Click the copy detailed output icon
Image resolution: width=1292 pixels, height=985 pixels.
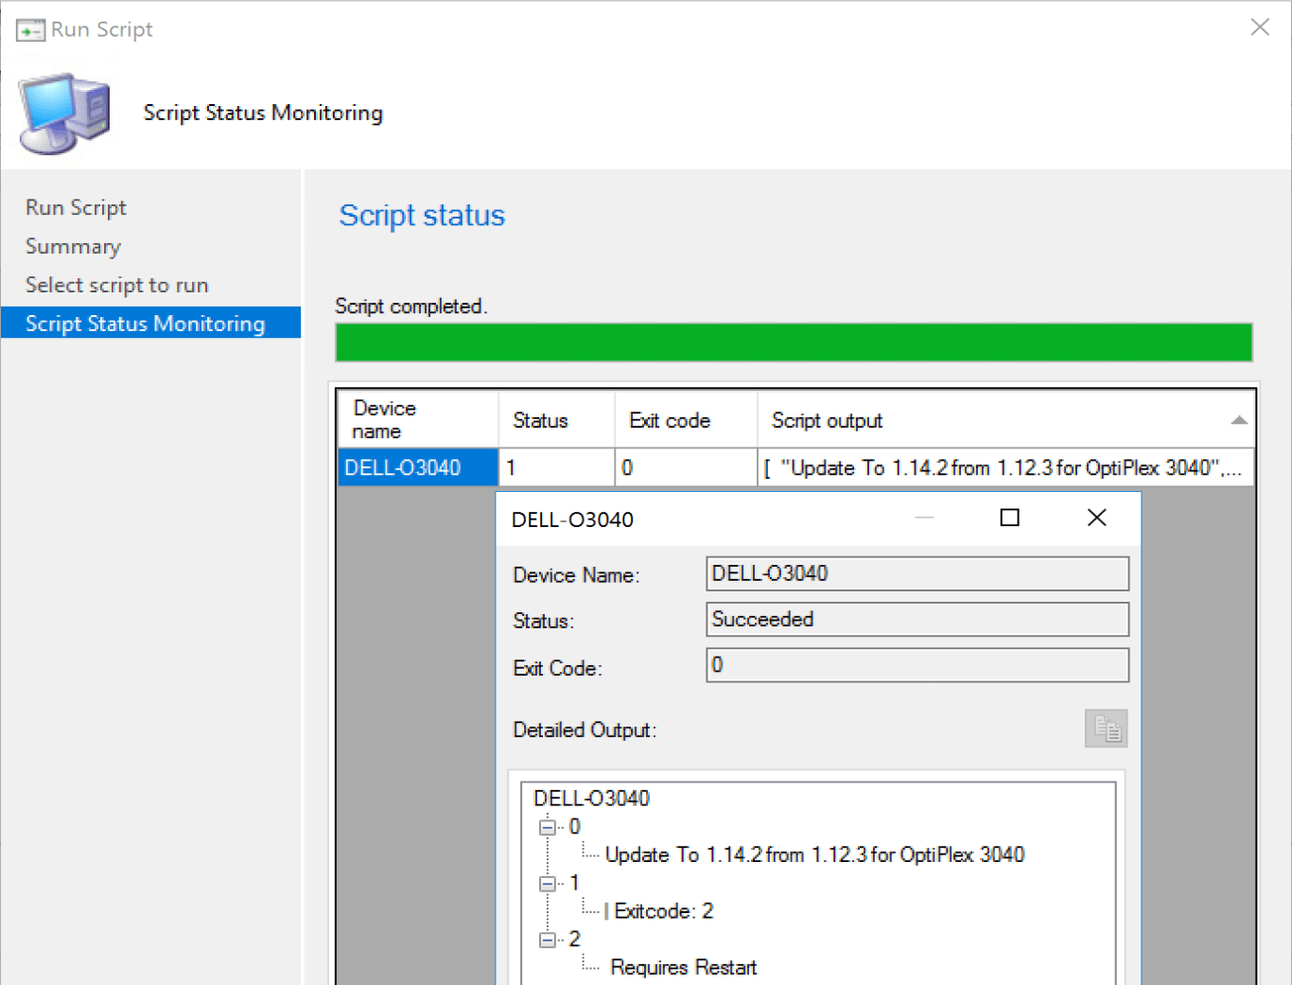click(1106, 729)
